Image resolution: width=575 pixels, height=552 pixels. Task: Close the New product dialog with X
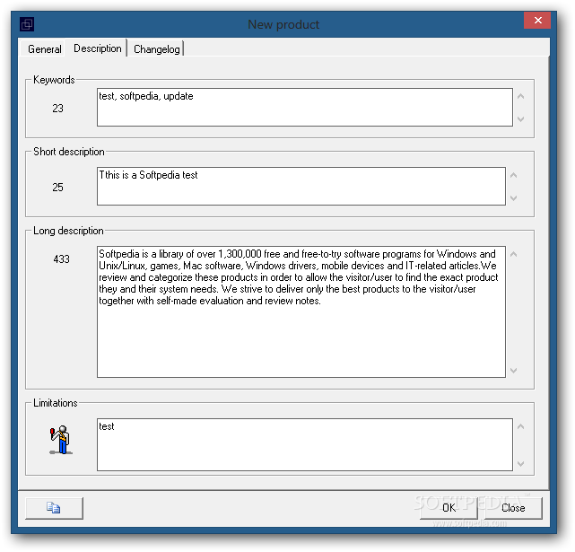[x=537, y=20]
